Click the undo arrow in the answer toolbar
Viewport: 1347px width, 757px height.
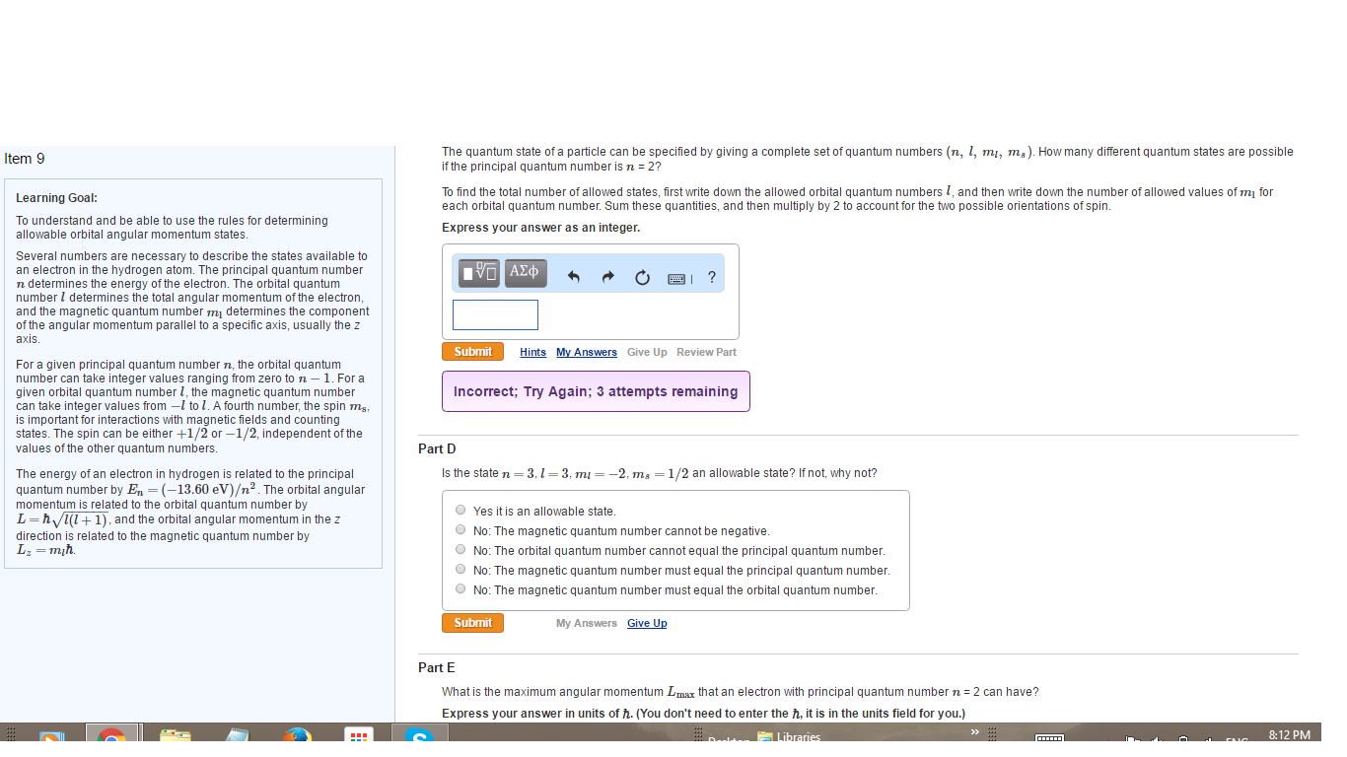coord(573,277)
